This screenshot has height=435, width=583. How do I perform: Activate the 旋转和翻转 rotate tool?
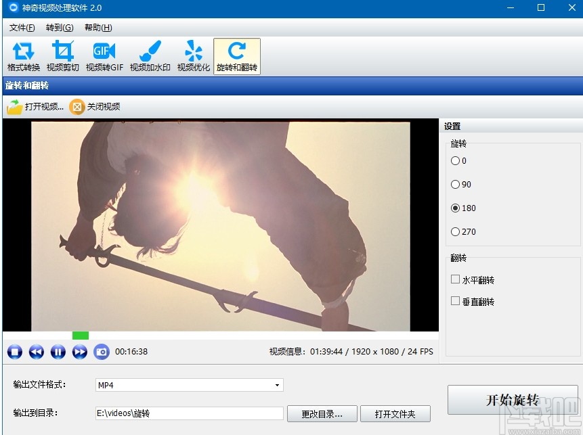(236, 56)
